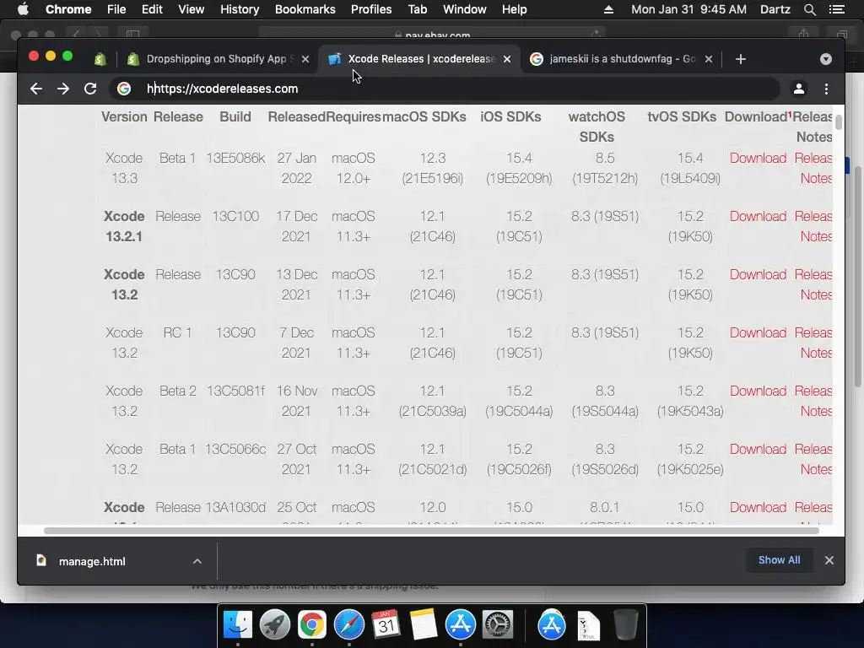Open the Bookmarks menu

[305, 9]
